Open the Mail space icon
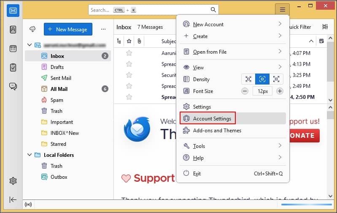337x213 pixels. point(13,11)
